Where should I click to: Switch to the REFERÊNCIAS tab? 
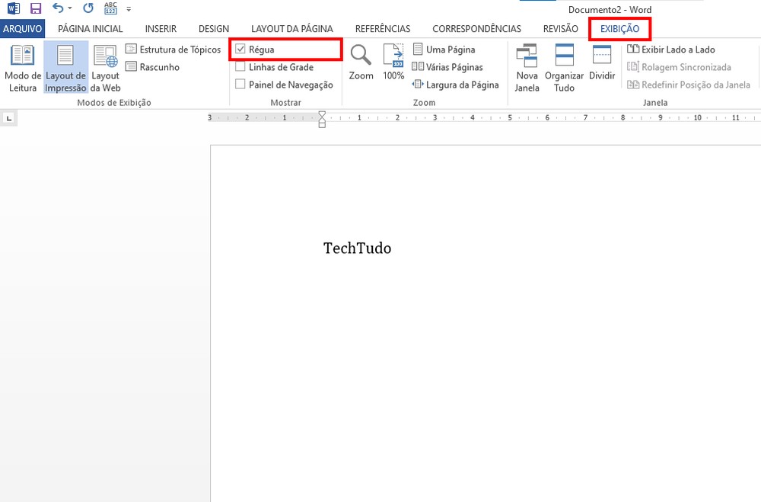(x=383, y=29)
